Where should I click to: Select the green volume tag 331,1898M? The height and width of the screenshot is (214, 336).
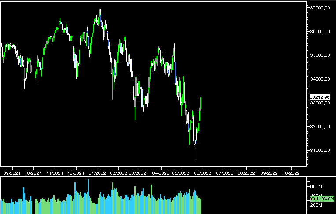(322, 199)
